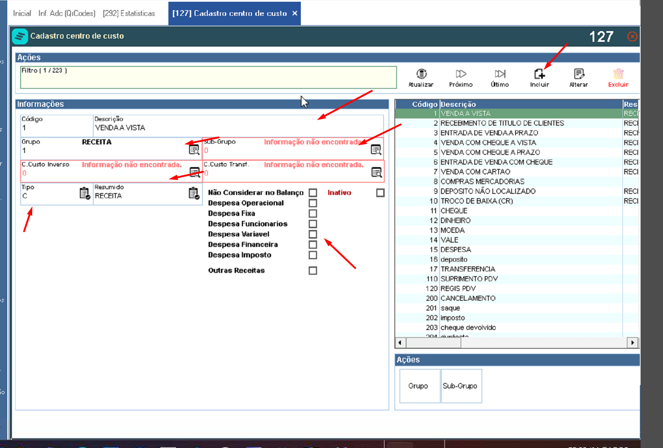Open the C.Custo Inverso lookup icon
Image resolution: width=663 pixels, height=448 pixels.
(x=195, y=172)
